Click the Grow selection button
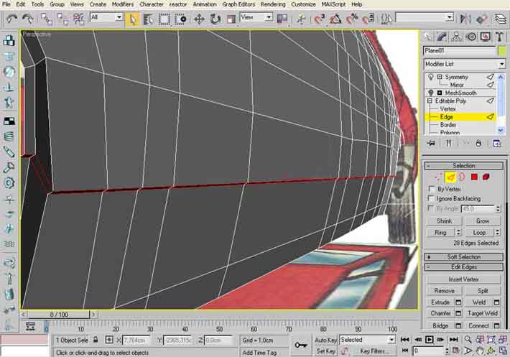The image size is (510, 357). (x=482, y=221)
